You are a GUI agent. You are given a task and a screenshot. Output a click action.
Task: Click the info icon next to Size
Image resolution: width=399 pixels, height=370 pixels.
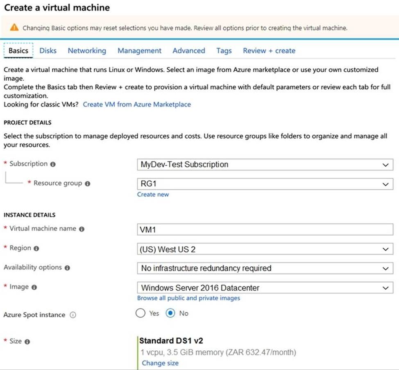pyautogui.click(x=27, y=342)
